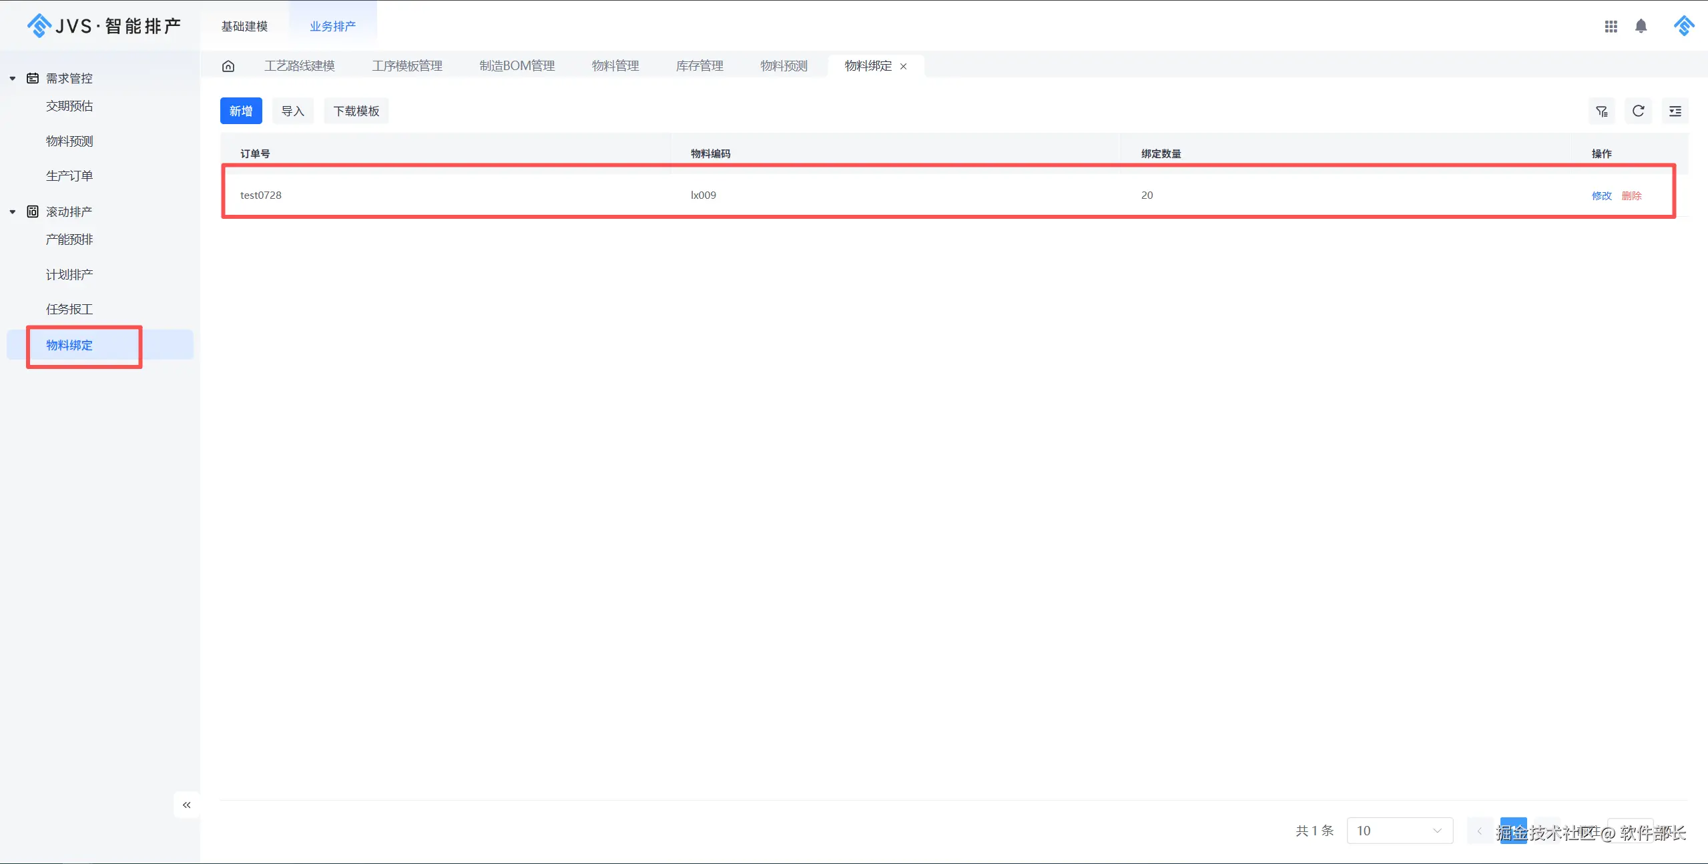Open the column settings icon

tap(1675, 111)
